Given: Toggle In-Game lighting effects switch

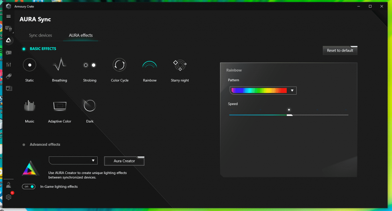Looking at the screenshot, I should 28,187.
